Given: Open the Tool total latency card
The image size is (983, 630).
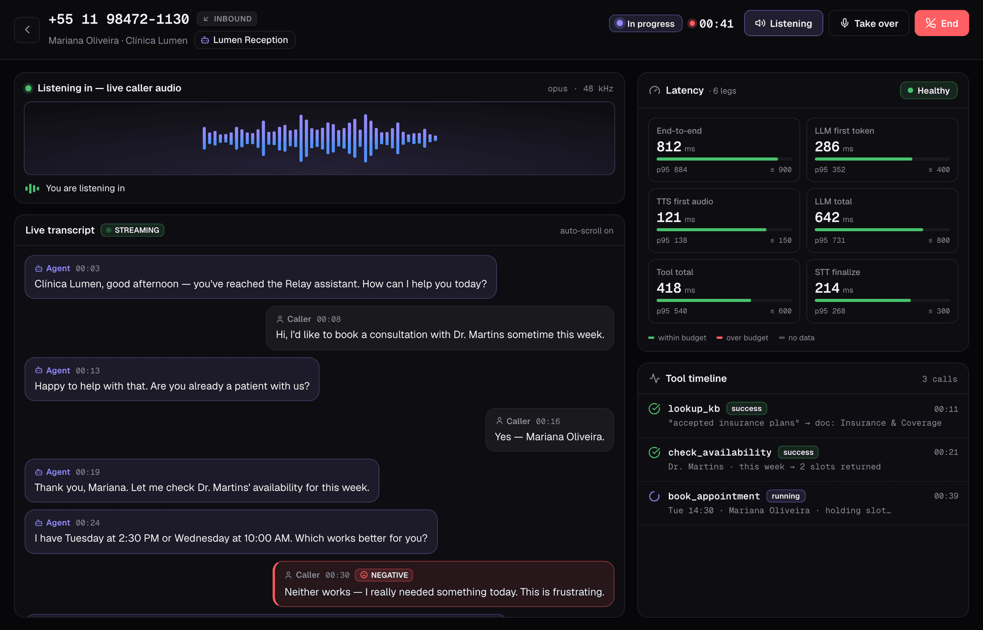Looking at the screenshot, I should (x=724, y=291).
